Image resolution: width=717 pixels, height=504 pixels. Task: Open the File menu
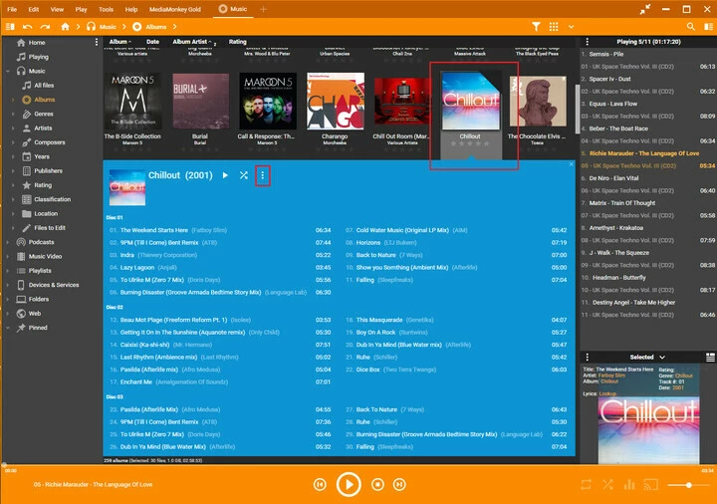[x=12, y=9]
